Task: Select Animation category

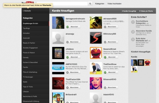Action: [x=35, y=33]
